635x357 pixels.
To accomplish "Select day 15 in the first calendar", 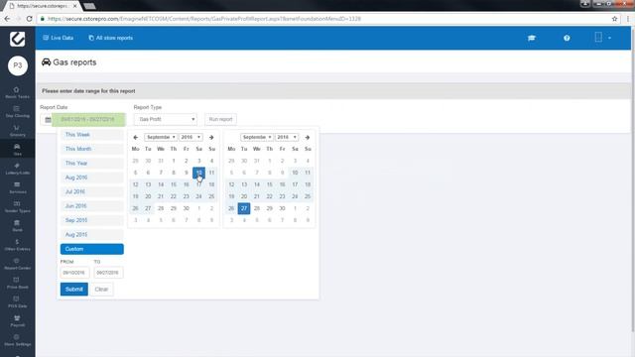I will coord(174,184).
